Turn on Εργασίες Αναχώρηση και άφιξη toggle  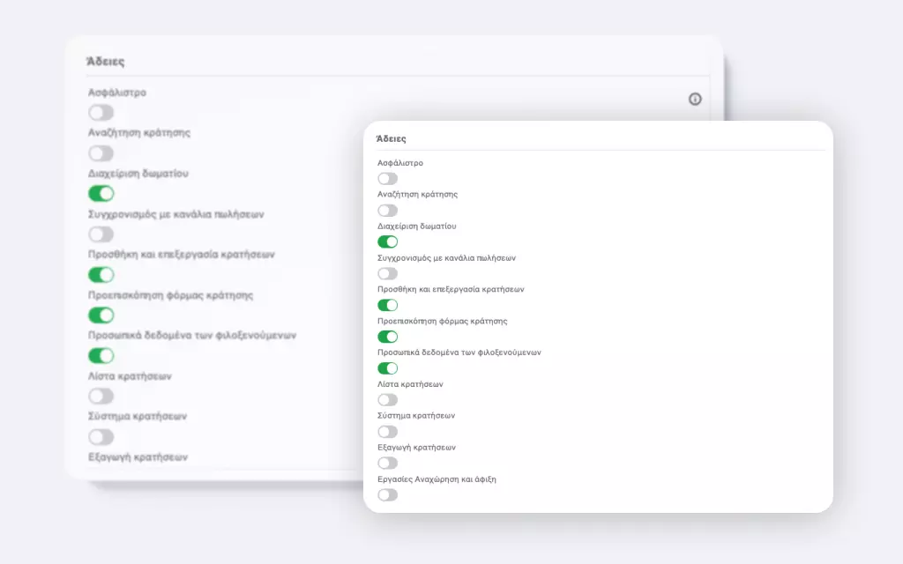click(x=387, y=494)
